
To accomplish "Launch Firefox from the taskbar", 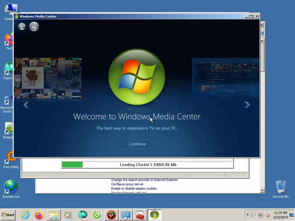I will (39, 215).
